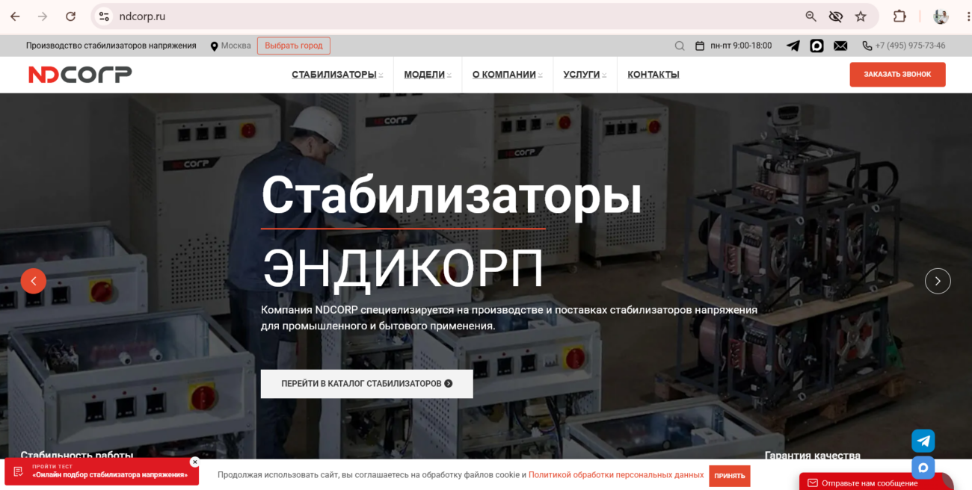Go back with the browser back arrow
Image resolution: width=972 pixels, height=490 pixels.
(x=15, y=16)
